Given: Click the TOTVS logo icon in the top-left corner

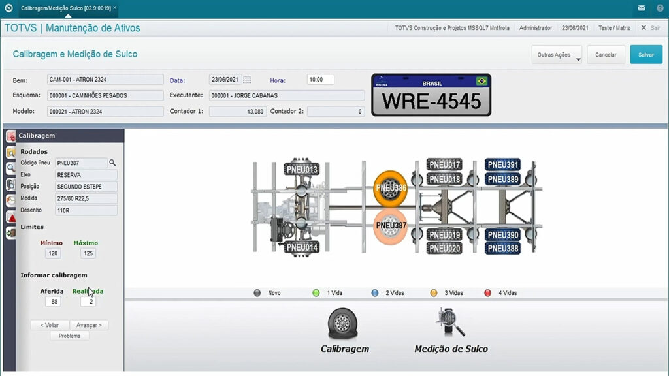Looking at the screenshot, I should pos(8,8).
